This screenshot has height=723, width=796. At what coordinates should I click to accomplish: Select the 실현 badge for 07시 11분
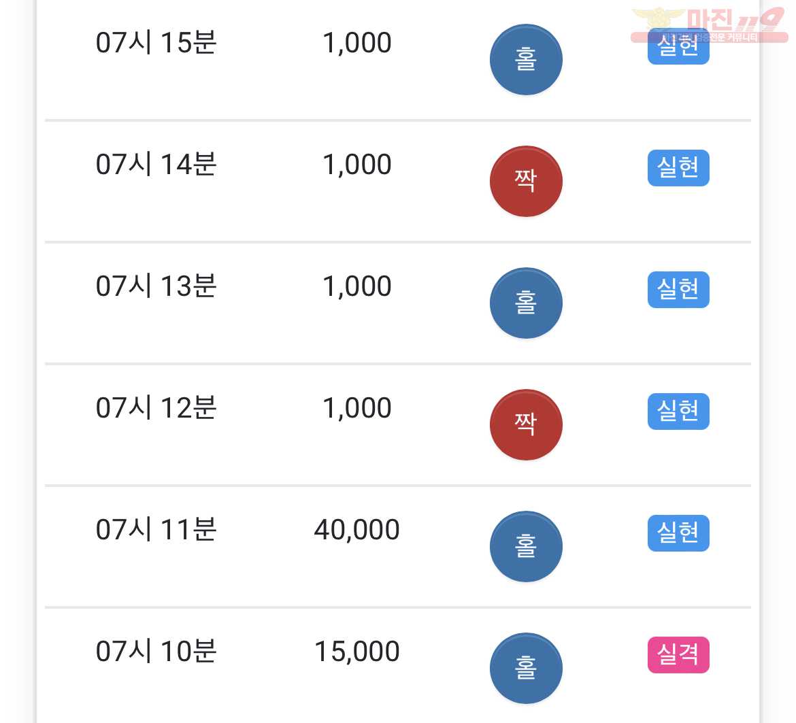coord(678,533)
